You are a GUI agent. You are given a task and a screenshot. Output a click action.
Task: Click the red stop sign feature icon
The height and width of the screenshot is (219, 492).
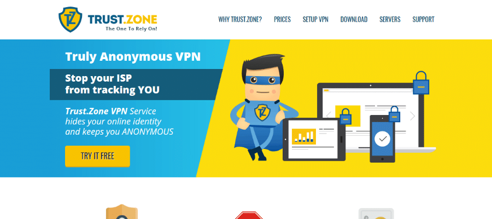coord(249,215)
